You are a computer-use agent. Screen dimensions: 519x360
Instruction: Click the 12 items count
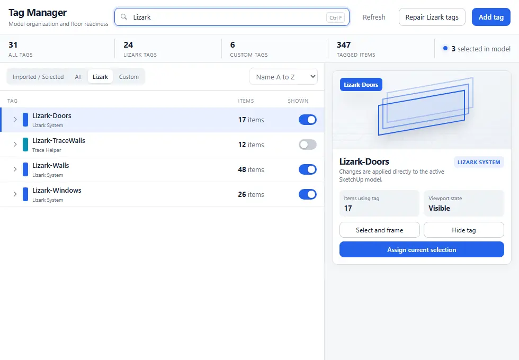251,145
